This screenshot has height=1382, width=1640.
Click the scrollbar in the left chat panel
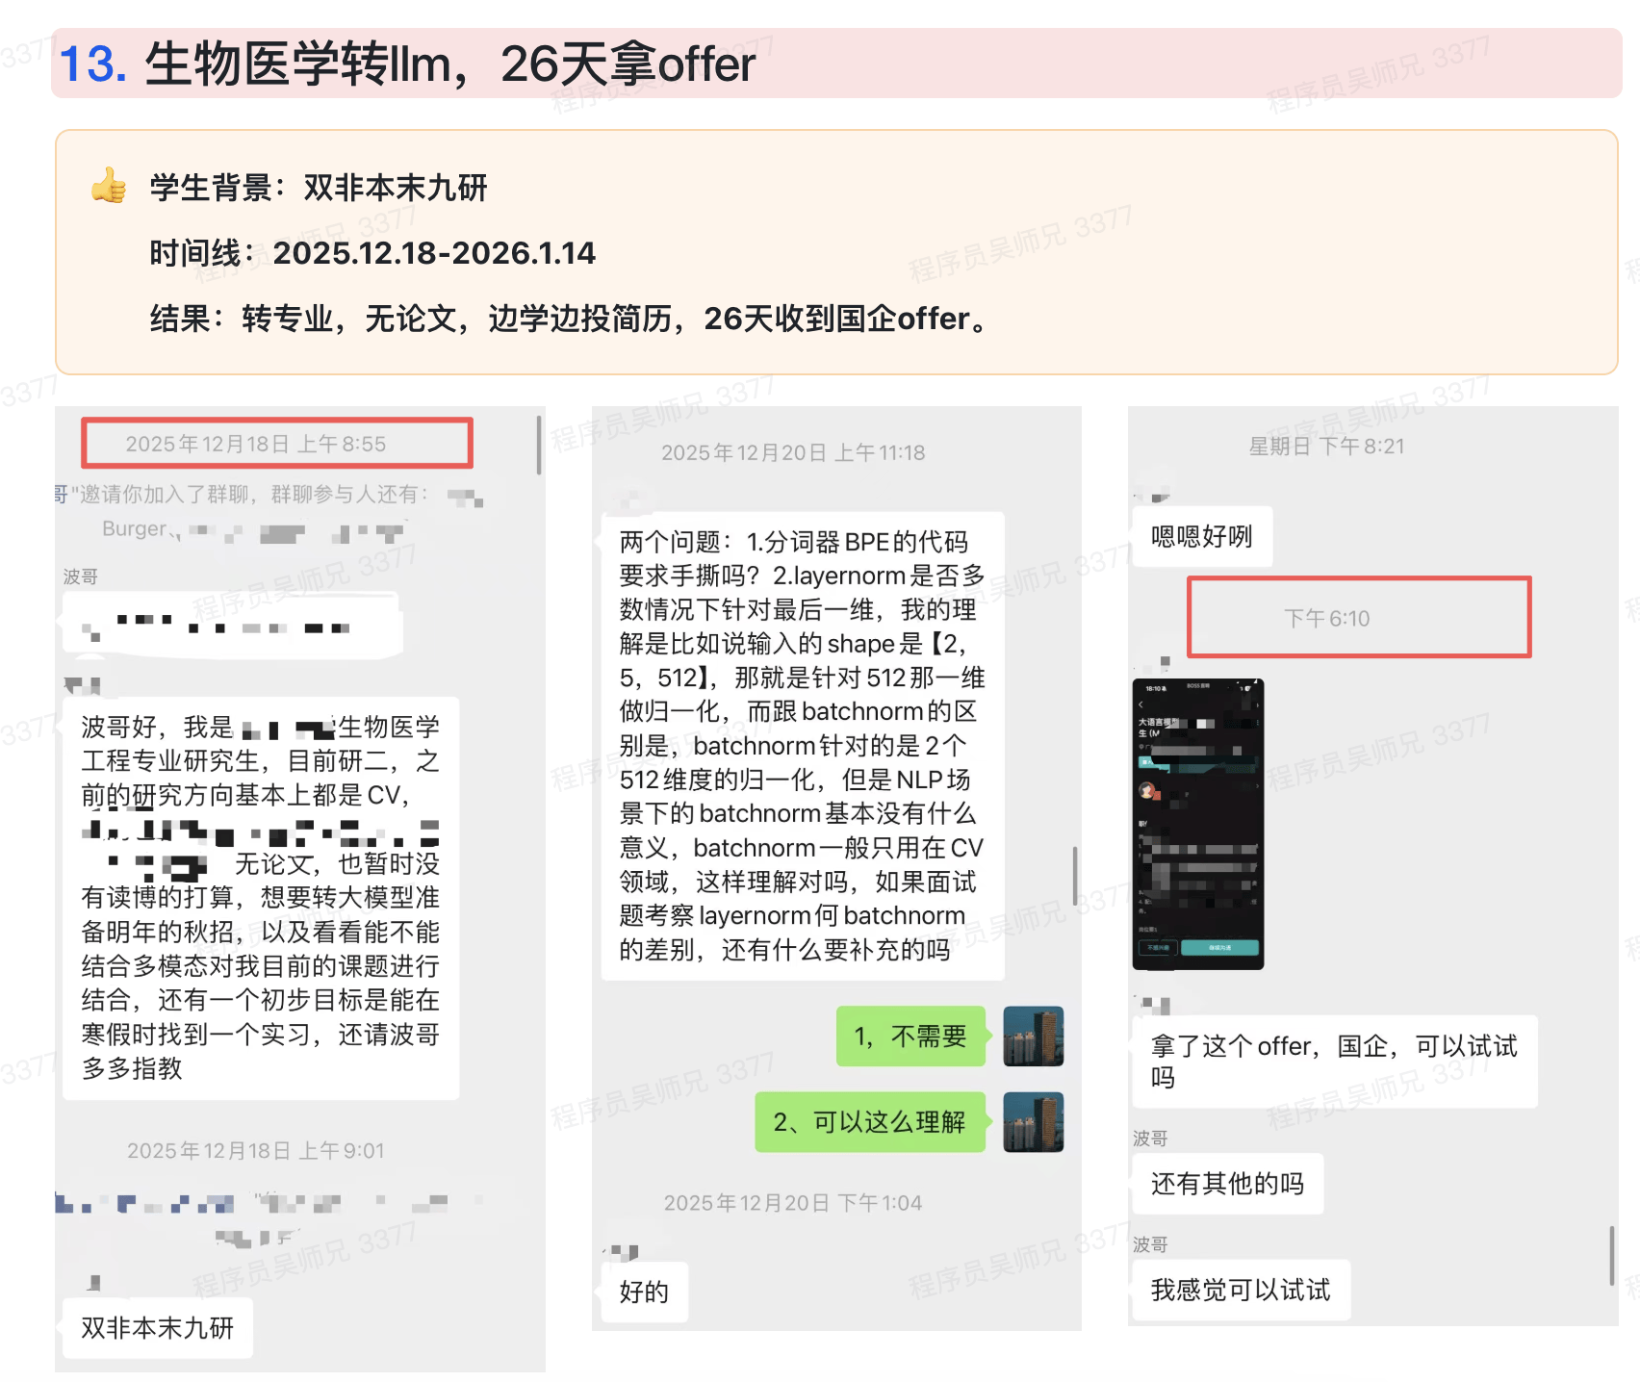538,445
